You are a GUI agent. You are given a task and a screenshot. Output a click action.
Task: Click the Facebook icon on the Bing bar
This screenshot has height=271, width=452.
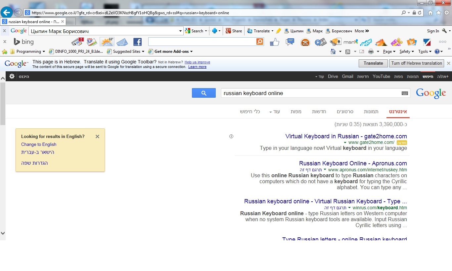137,42
